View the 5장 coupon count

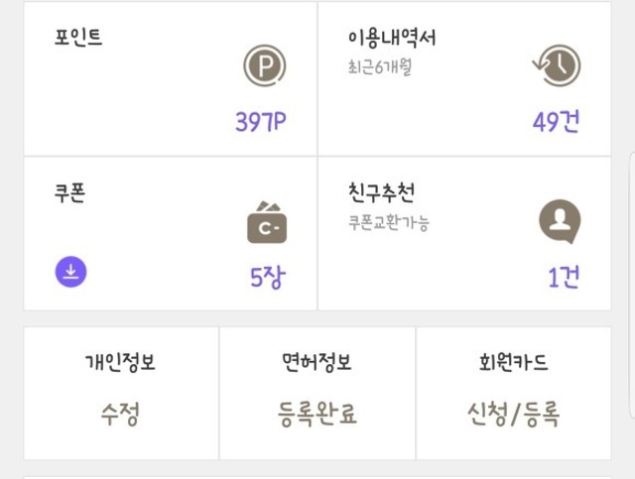tap(266, 277)
